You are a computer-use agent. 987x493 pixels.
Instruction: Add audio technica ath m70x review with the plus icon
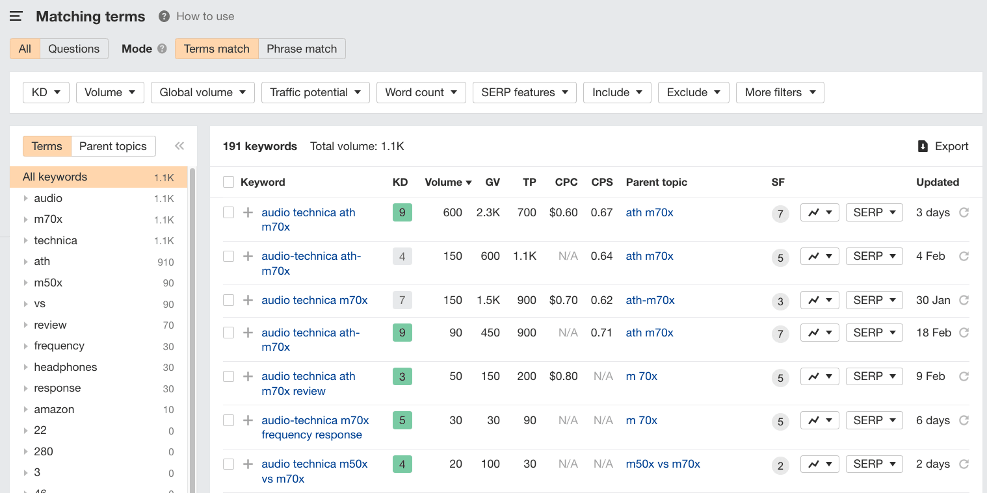pyautogui.click(x=248, y=376)
